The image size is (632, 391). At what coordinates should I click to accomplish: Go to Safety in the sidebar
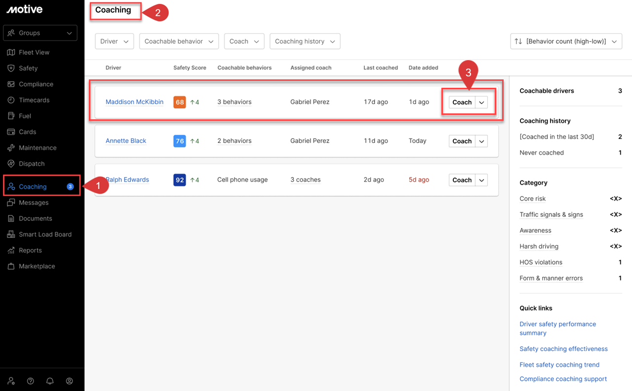click(28, 68)
